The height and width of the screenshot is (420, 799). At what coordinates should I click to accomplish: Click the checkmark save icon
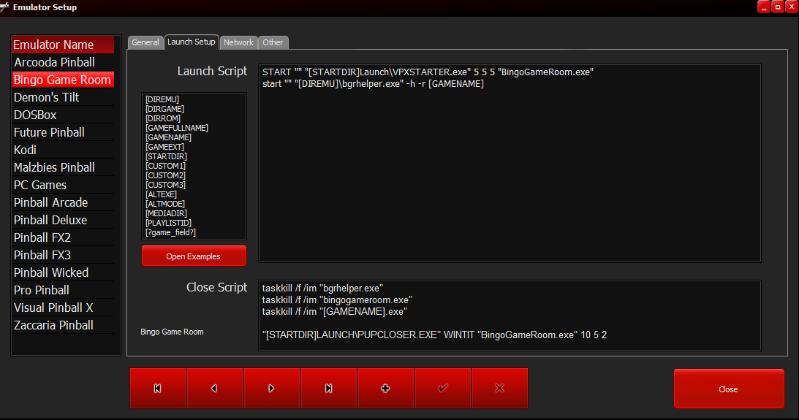[443, 389]
